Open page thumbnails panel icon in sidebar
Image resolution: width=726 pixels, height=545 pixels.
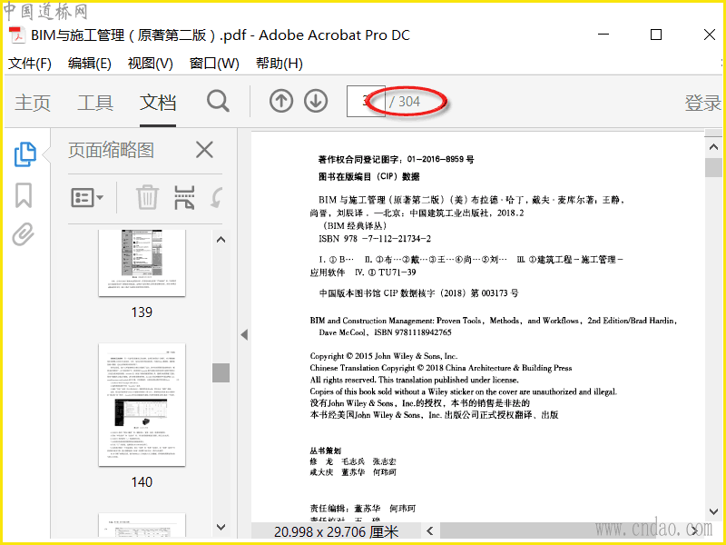click(25, 154)
